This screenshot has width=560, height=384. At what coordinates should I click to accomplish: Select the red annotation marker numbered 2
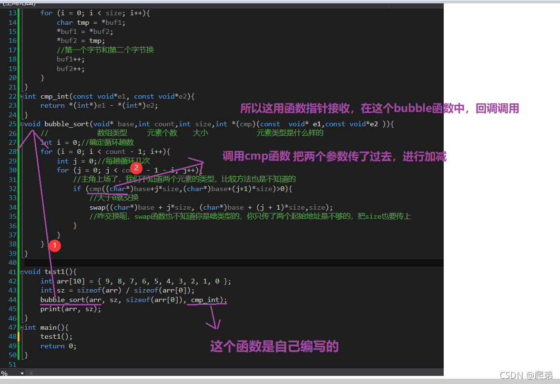point(136,168)
